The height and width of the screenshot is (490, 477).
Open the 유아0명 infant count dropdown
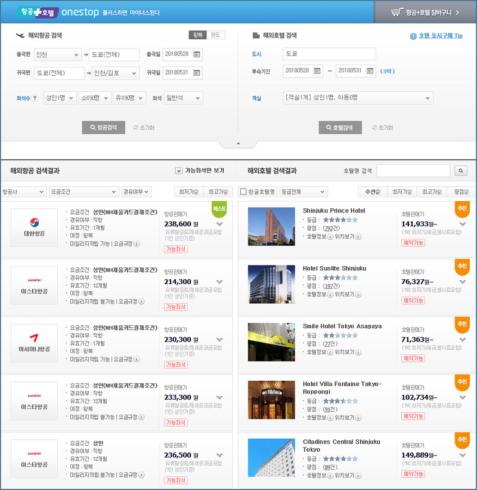point(129,98)
